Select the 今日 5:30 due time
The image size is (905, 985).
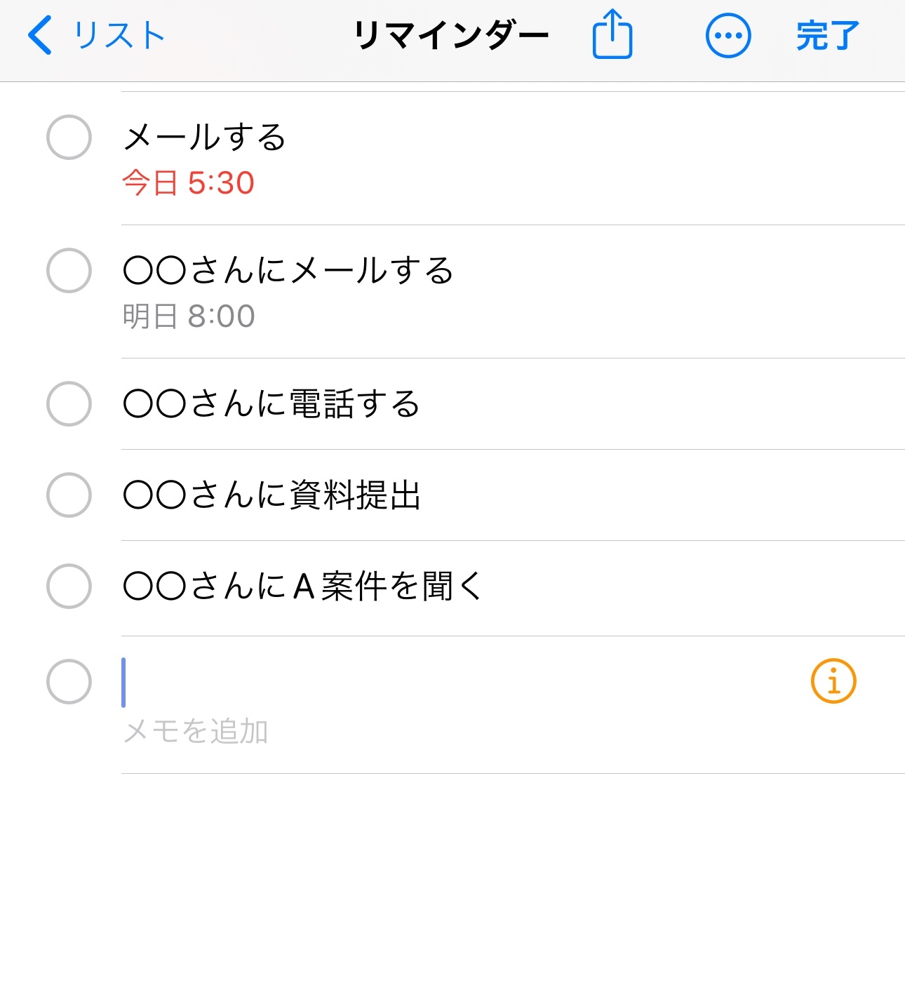click(x=188, y=183)
